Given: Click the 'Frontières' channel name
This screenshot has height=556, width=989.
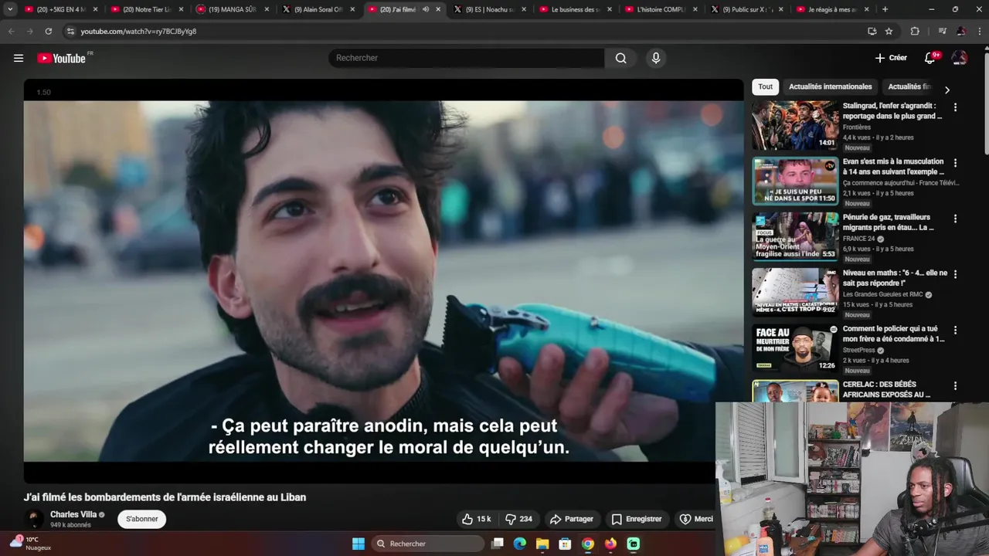Looking at the screenshot, I should pyautogui.click(x=857, y=127).
